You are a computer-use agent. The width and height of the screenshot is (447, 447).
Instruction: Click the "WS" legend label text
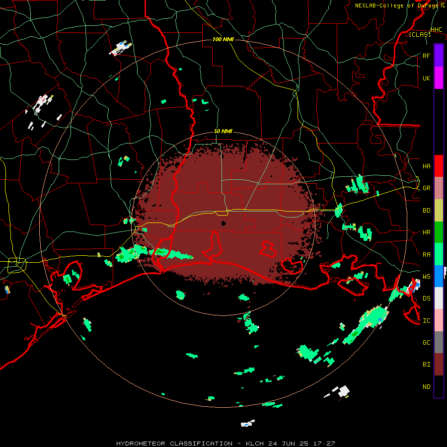pos(426,276)
